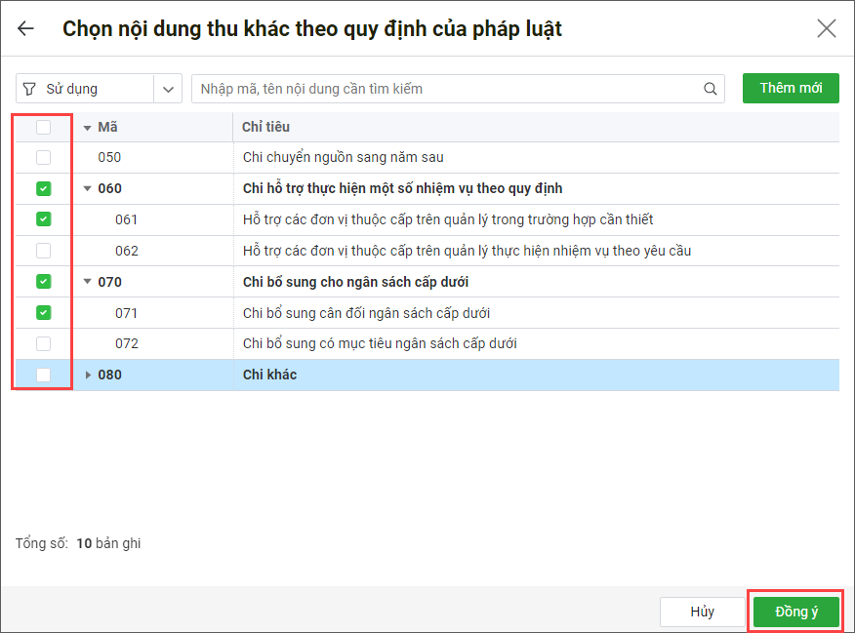Viewport: 855px width, 633px height.
Task: Check the box for row 080
Action: click(x=43, y=375)
